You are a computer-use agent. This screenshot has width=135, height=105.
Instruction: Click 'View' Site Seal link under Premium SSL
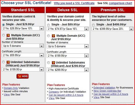[x=97, y=97]
